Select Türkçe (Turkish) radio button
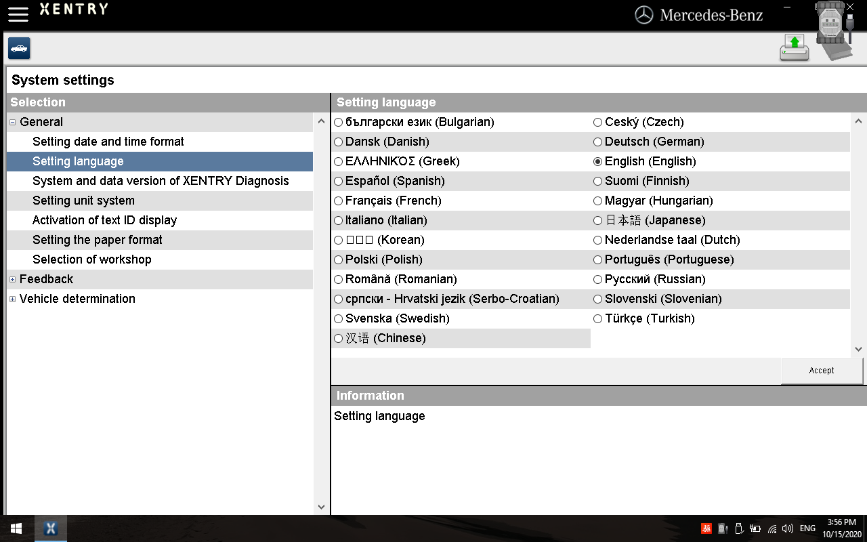The height and width of the screenshot is (542, 867). (598, 319)
